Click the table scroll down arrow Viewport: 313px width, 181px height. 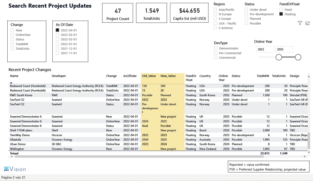pos(308,152)
